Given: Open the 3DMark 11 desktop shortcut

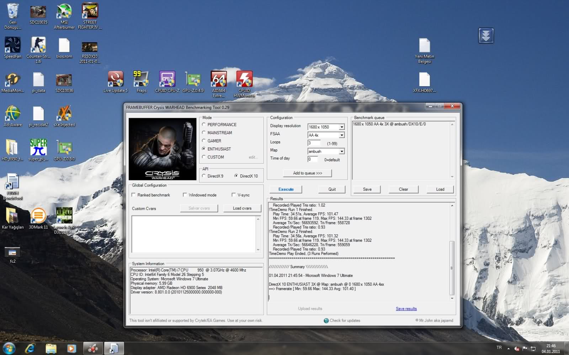Looking at the screenshot, I should pyautogui.click(x=38, y=218).
